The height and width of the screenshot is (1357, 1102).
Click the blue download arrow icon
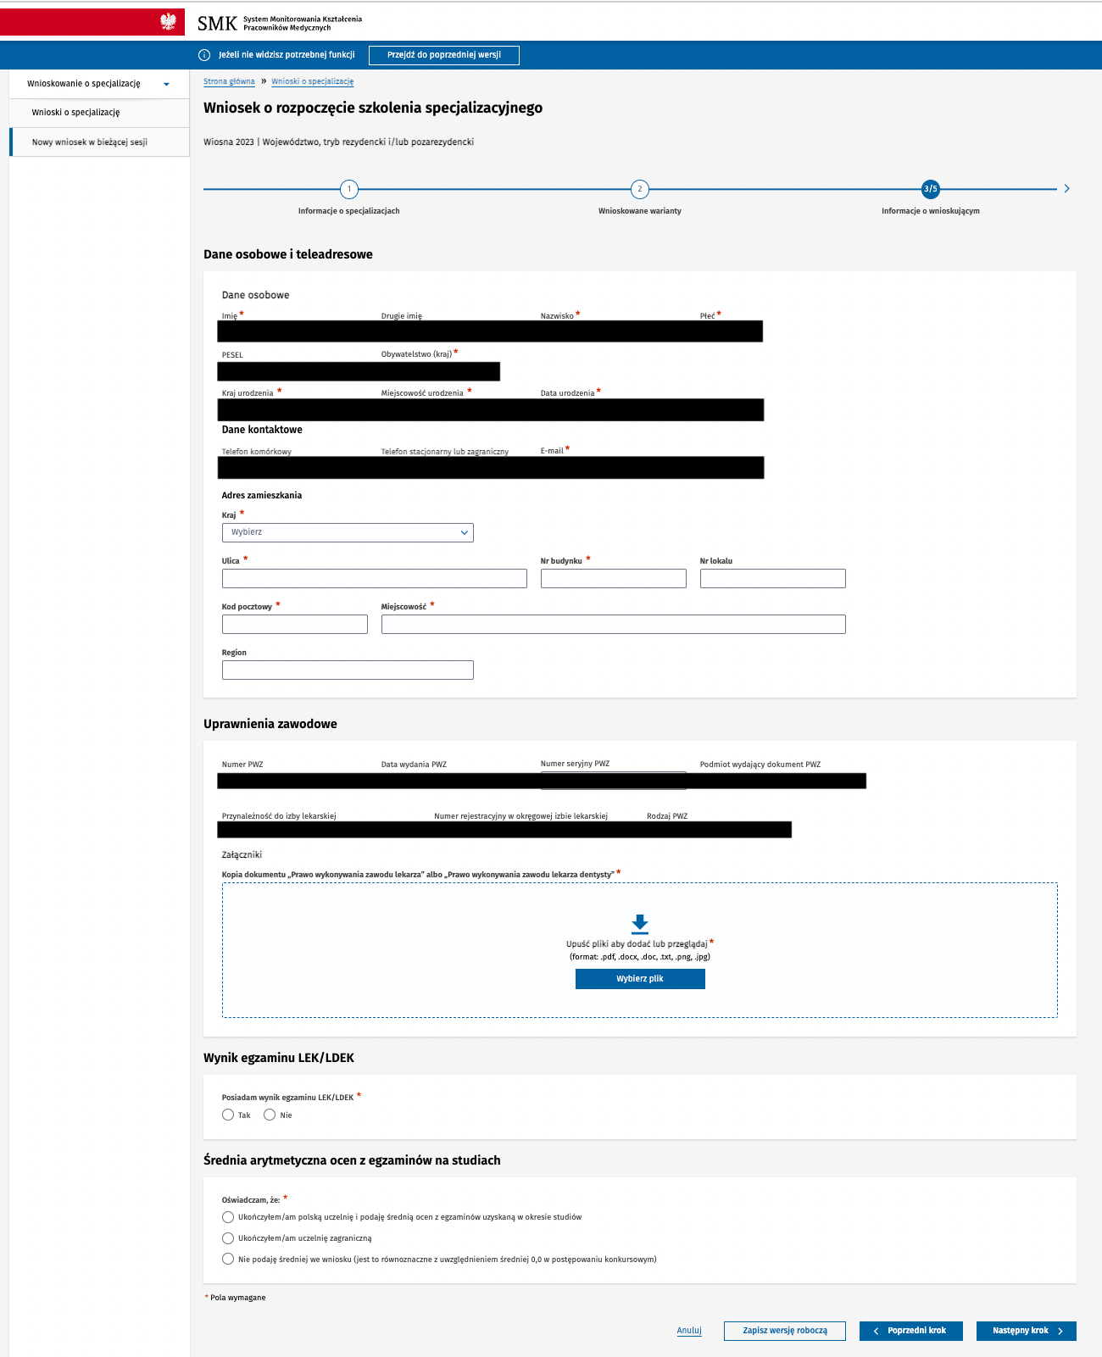(640, 924)
